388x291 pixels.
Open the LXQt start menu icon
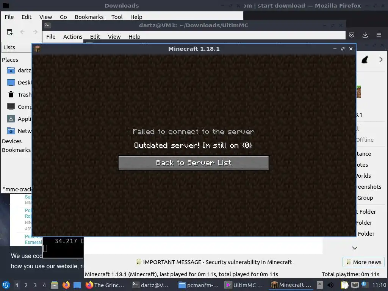(x=6, y=285)
